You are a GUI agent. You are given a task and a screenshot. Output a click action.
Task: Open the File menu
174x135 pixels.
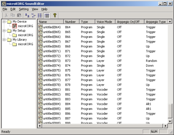click(5, 9)
